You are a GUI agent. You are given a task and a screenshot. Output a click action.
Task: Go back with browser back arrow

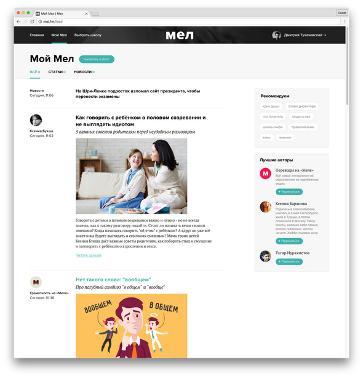[x=18, y=22]
